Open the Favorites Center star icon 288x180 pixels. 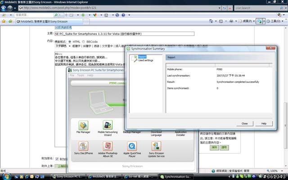pos(4,21)
